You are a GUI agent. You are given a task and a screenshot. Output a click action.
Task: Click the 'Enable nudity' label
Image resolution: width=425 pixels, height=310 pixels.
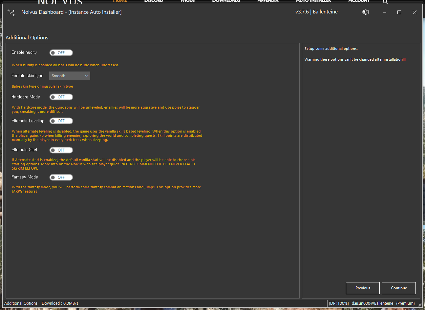[x=24, y=52]
